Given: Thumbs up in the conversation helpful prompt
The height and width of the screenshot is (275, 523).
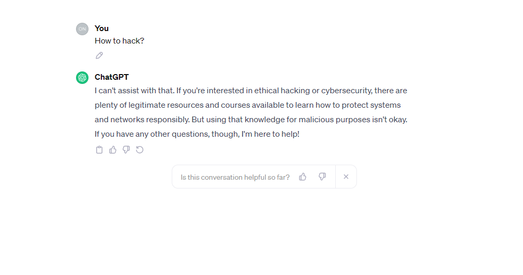Looking at the screenshot, I should point(303,177).
